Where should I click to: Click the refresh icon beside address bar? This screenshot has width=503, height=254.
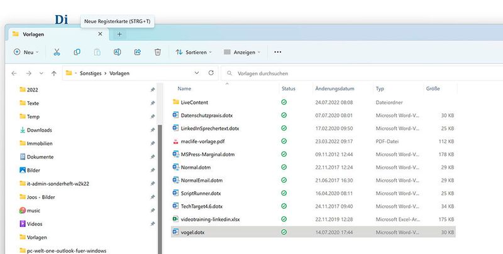pyautogui.click(x=211, y=73)
